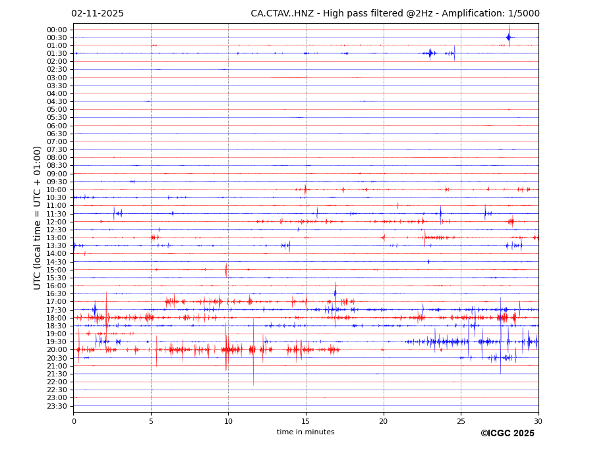611x458 pixels.
Task: Click the 10:00 trace time label
Action: tap(56, 190)
